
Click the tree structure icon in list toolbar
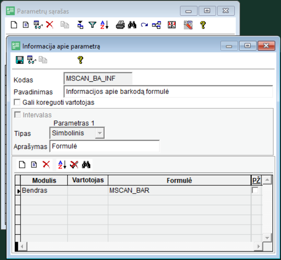[156, 25]
